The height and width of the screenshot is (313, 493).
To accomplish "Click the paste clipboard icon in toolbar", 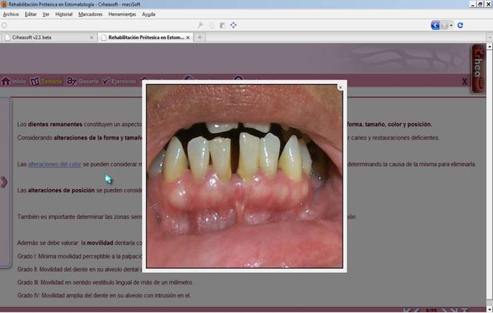I will (x=222, y=25).
